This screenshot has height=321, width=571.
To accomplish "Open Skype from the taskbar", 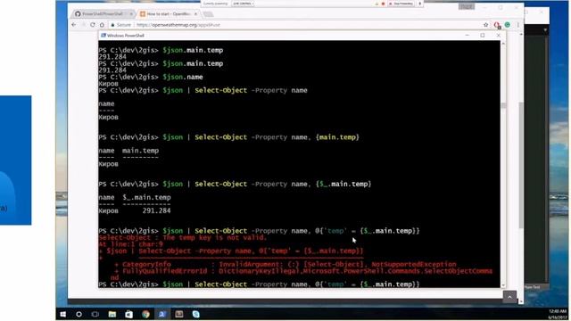I will point(196,314).
